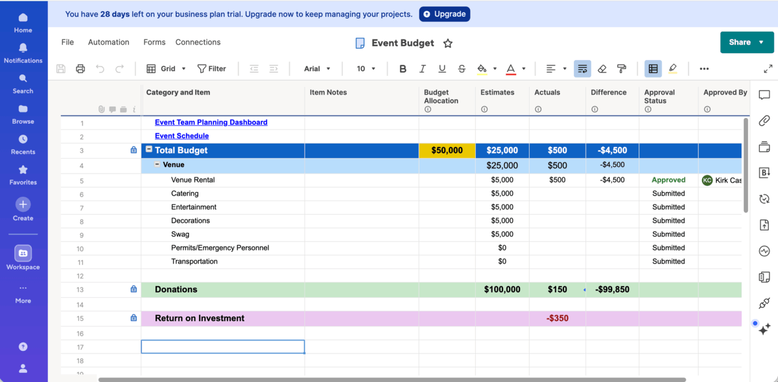Open the Conversations panel
Image resolution: width=778 pixels, height=382 pixels.
click(764, 95)
